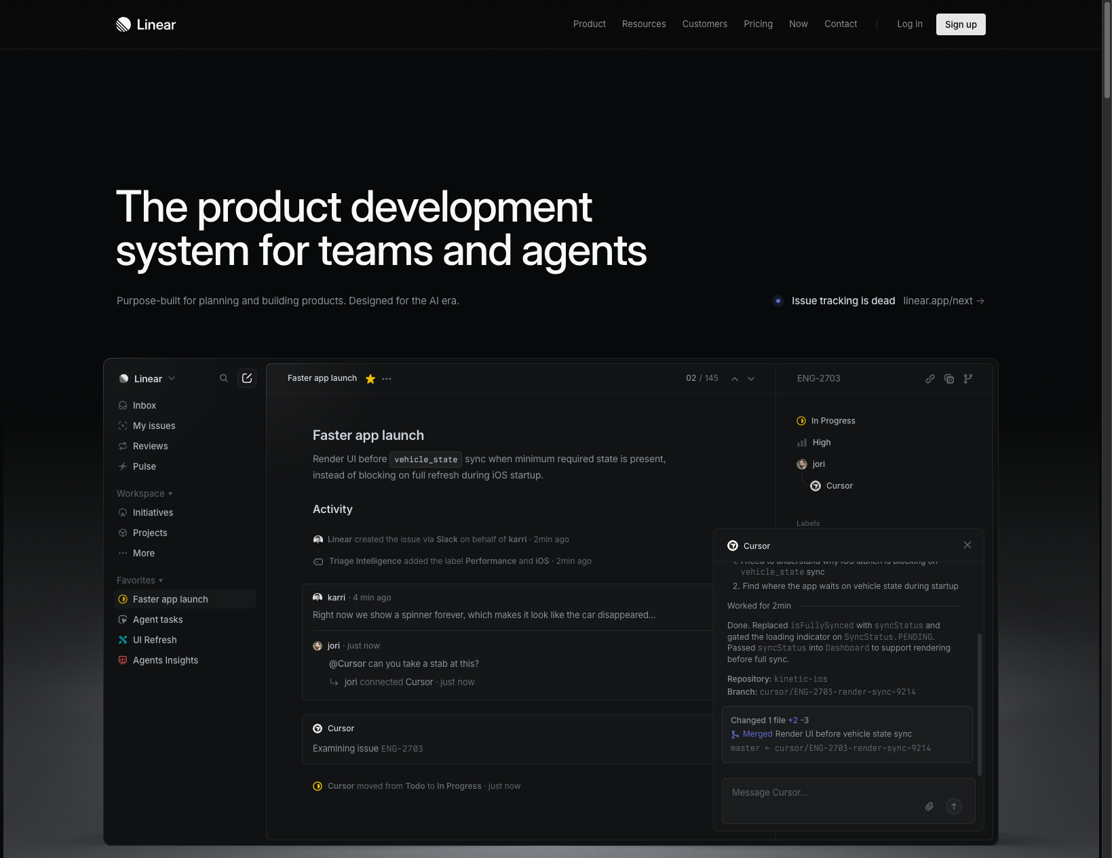1112x858 pixels.
Task: Open the Product menu
Action: pyautogui.click(x=589, y=24)
